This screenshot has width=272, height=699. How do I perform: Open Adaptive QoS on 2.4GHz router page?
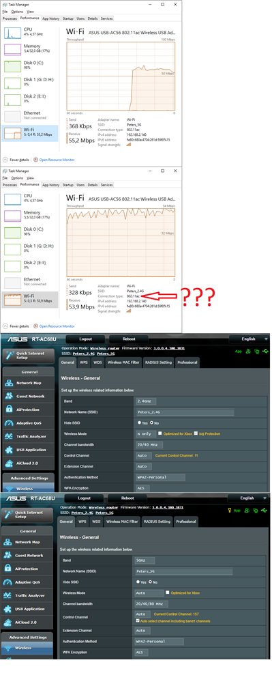coord(27,423)
